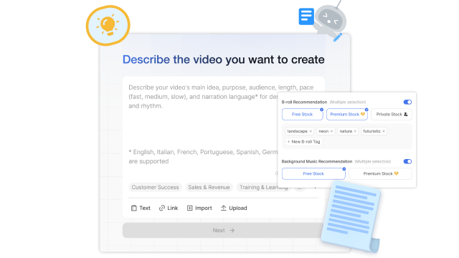Click the Upload arrow icon
Image resolution: width=459 pixels, height=258 pixels.
click(x=224, y=208)
